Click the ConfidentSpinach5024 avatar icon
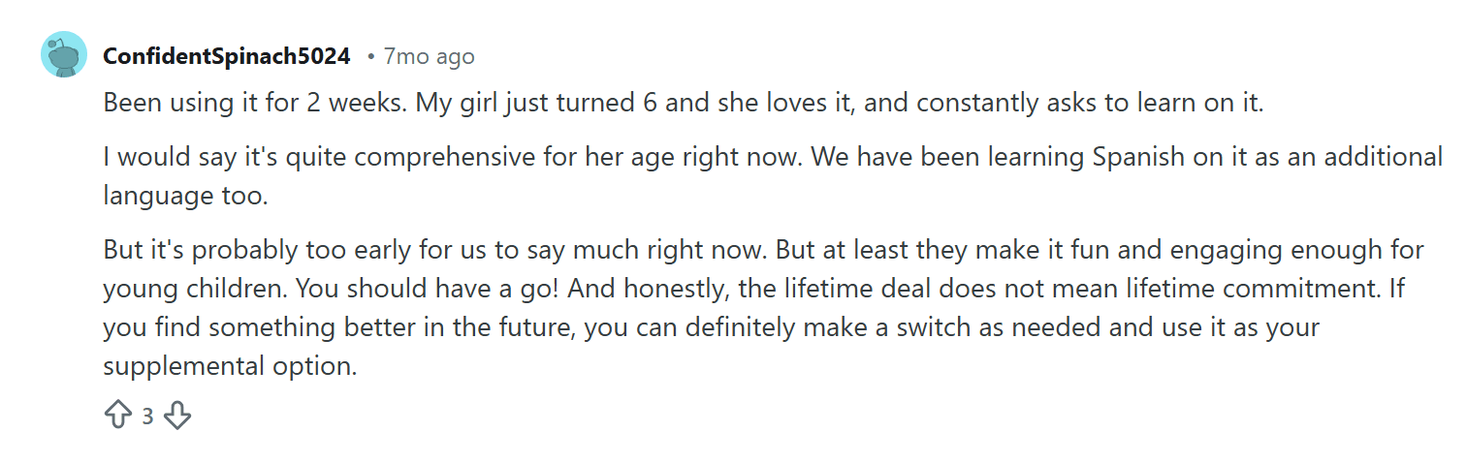This screenshot has height=463, width=1467. click(64, 54)
